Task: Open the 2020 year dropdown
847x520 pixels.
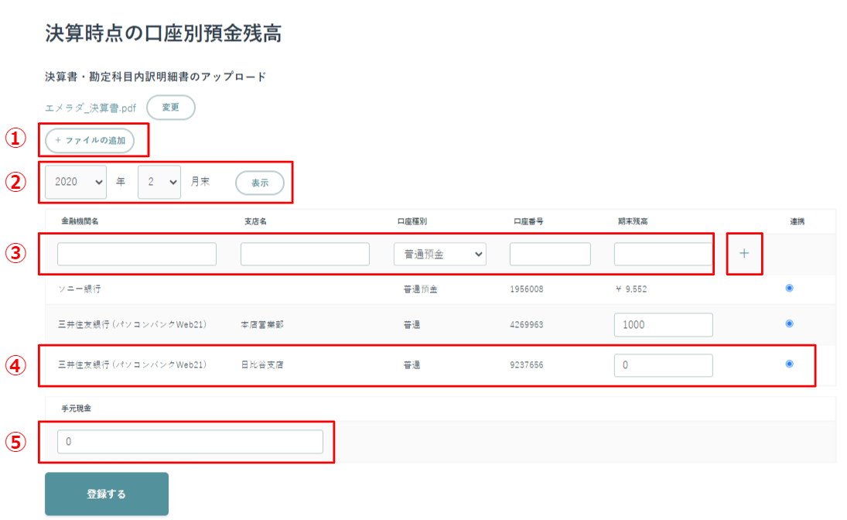Action: click(x=76, y=182)
